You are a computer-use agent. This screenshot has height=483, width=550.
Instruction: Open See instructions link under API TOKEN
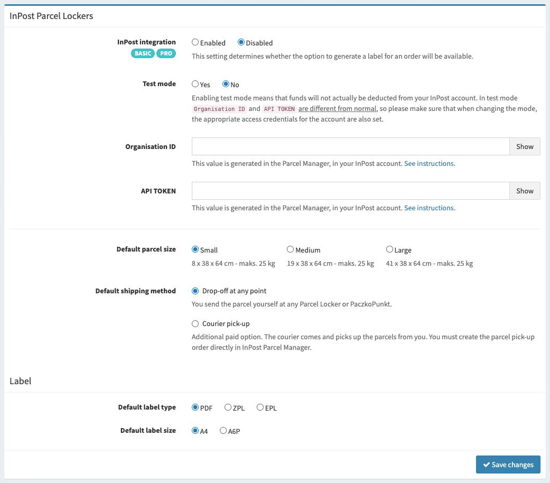pyautogui.click(x=430, y=208)
